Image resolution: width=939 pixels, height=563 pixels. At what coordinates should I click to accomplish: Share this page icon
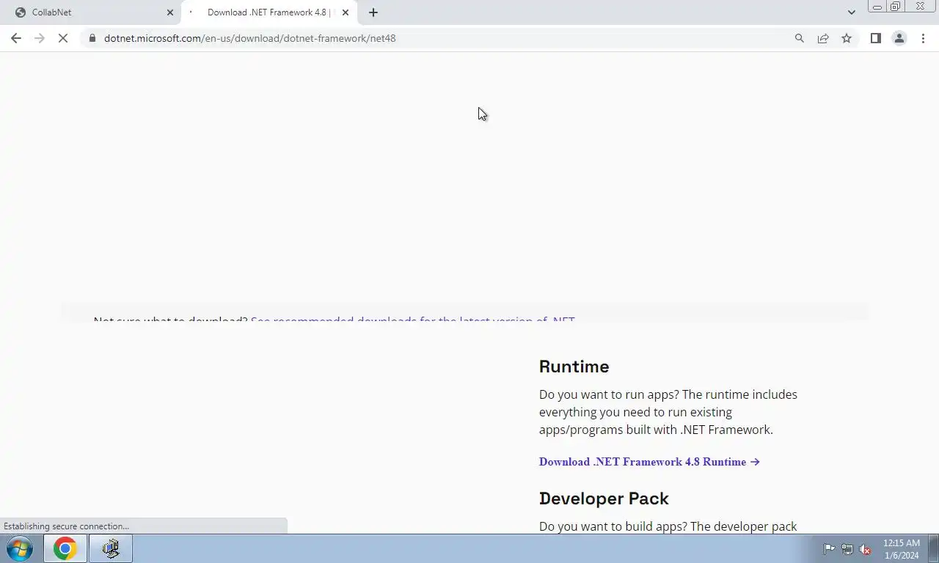click(823, 38)
